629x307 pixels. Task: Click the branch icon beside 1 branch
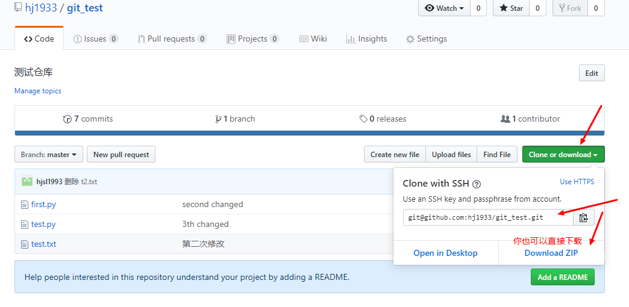pyautogui.click(x=219, y=119)
